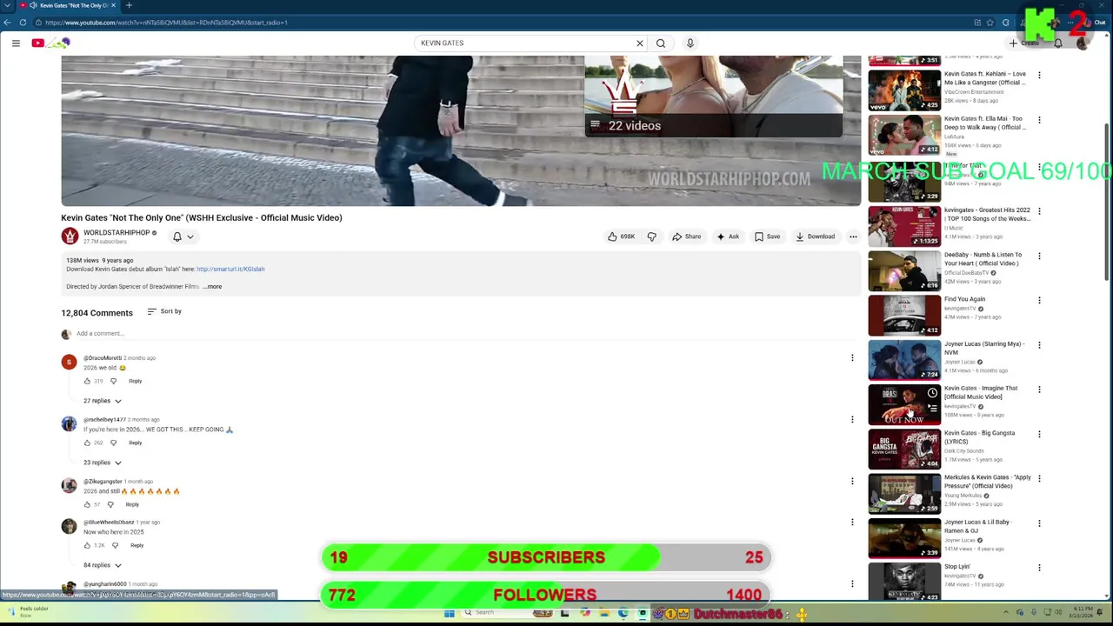Like Zikugangster's comment
The width and height of the screenshot is (1113, 626).
[x=87, y=504]
